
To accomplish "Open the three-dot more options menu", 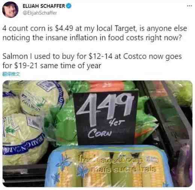I will point(189,6).
